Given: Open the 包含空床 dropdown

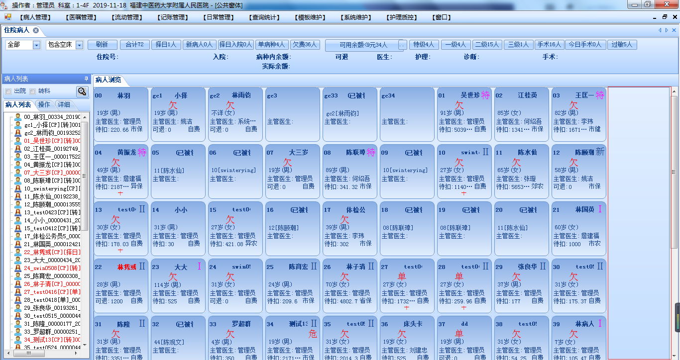Looking at the screenshot, I should tap(80, 45).
